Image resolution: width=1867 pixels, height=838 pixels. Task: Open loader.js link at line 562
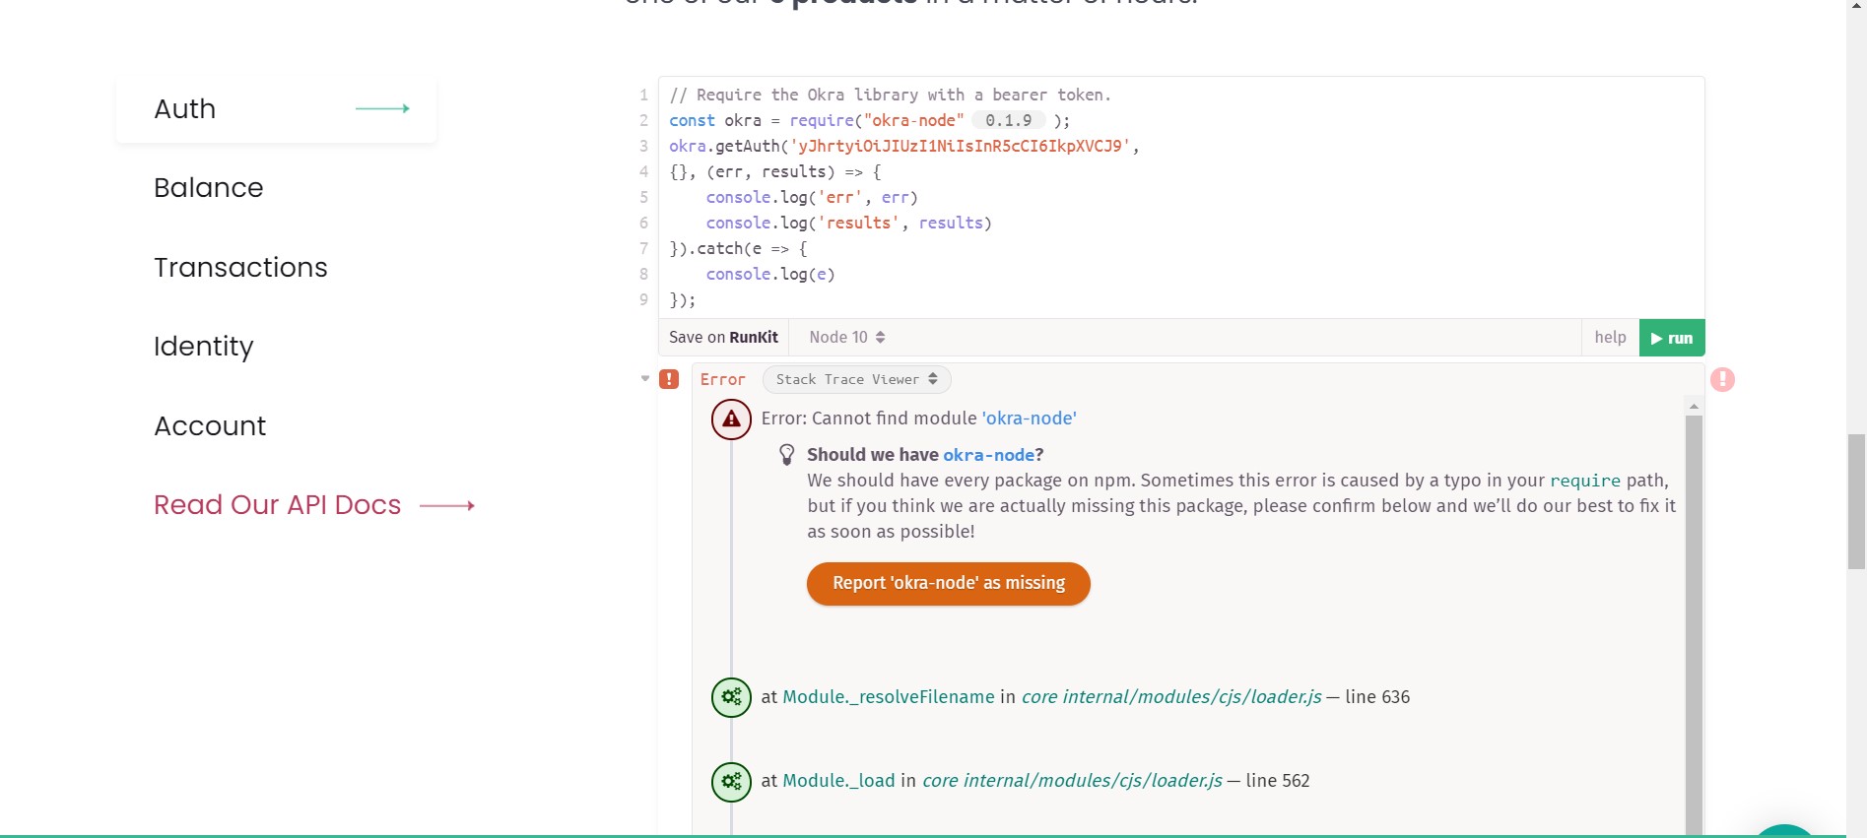click(1072, 781)
